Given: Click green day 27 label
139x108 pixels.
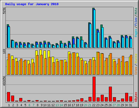Looking at the screenshot, I should pos(114,105).
